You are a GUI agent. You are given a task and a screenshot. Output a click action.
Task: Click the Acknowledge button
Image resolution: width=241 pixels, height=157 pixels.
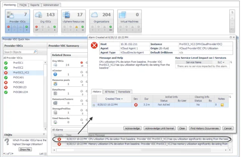click(132, 128)
